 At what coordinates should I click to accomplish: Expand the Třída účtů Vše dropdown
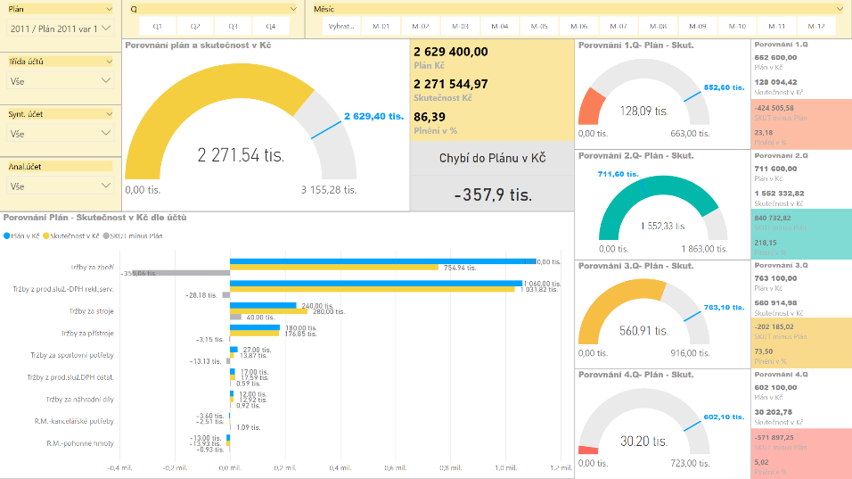58,81
